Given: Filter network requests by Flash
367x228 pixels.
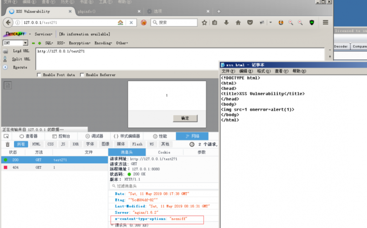Looking at the screenshot, I should point(137,144).
